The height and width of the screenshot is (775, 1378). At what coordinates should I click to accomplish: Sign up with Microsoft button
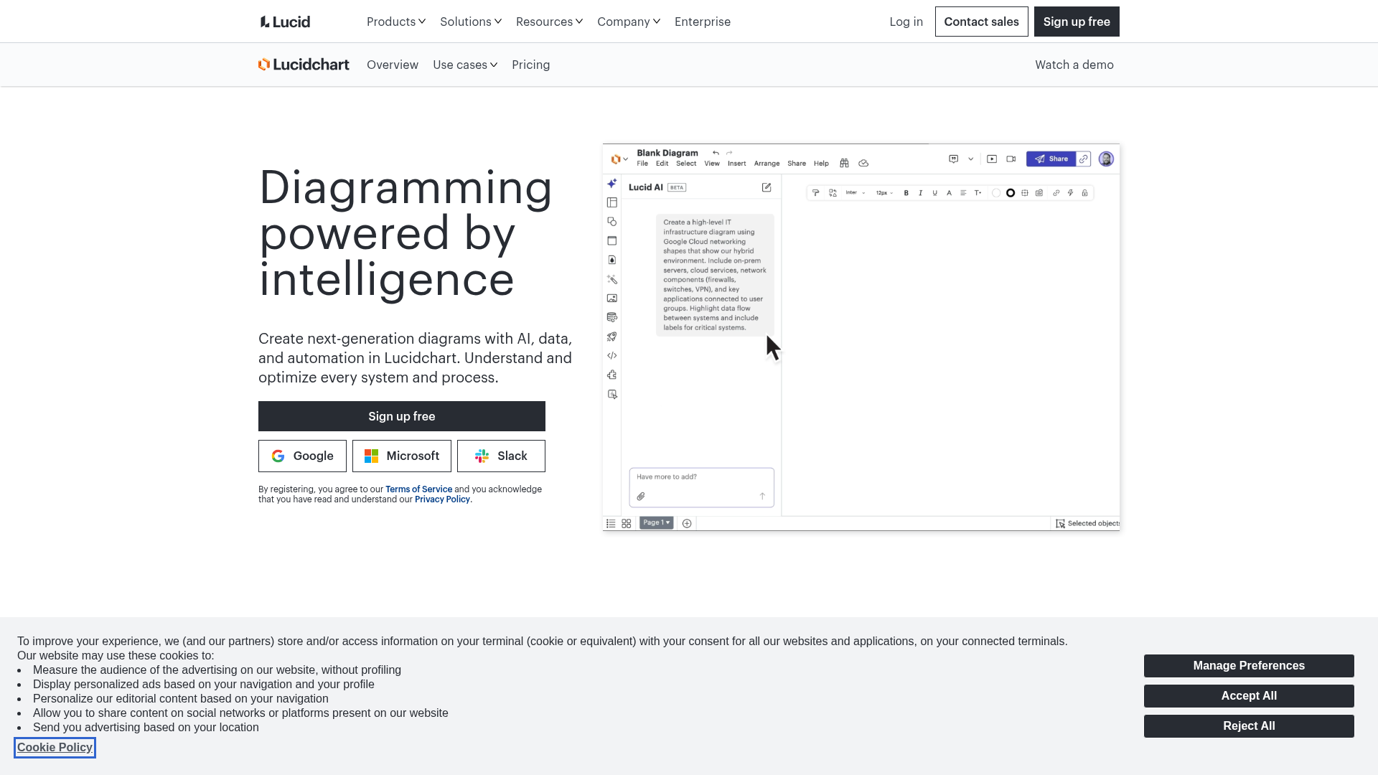coord(402,456)
